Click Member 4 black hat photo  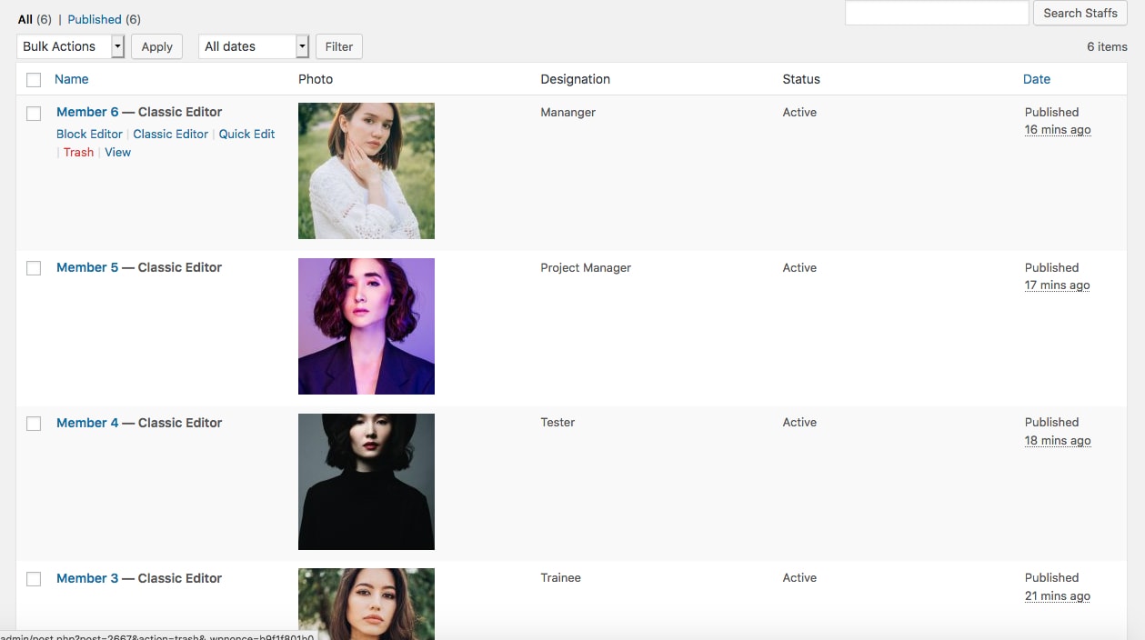pyautogui.click(x=367, y=482)
